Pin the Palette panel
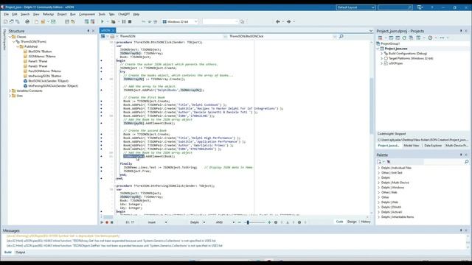This screenshot has width=472, height=265. pos(461,155)
